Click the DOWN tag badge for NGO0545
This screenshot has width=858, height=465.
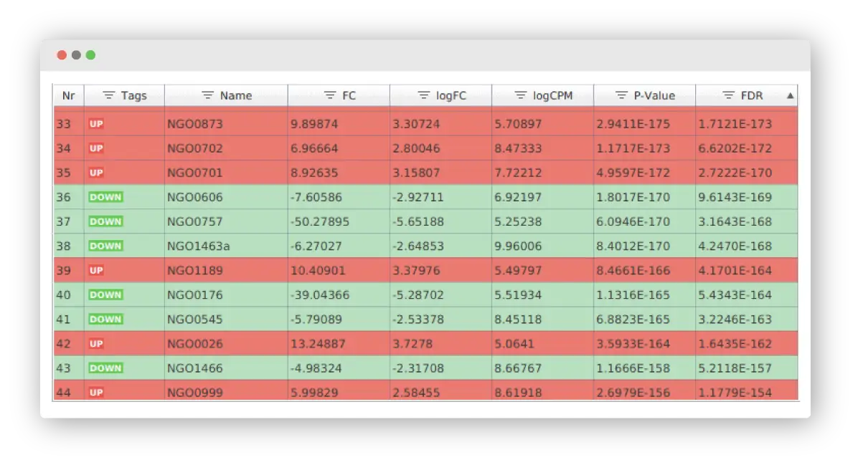tap(105, 319)
